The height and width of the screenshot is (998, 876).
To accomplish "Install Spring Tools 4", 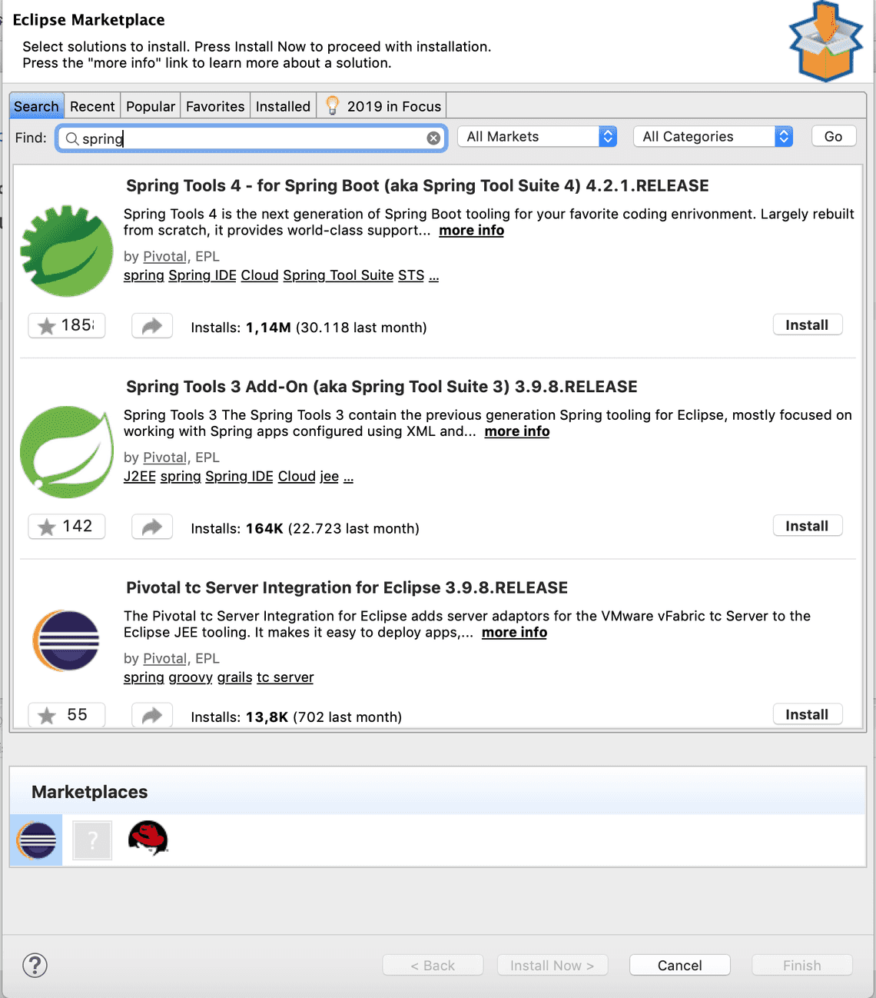I will tap(807, 325).
